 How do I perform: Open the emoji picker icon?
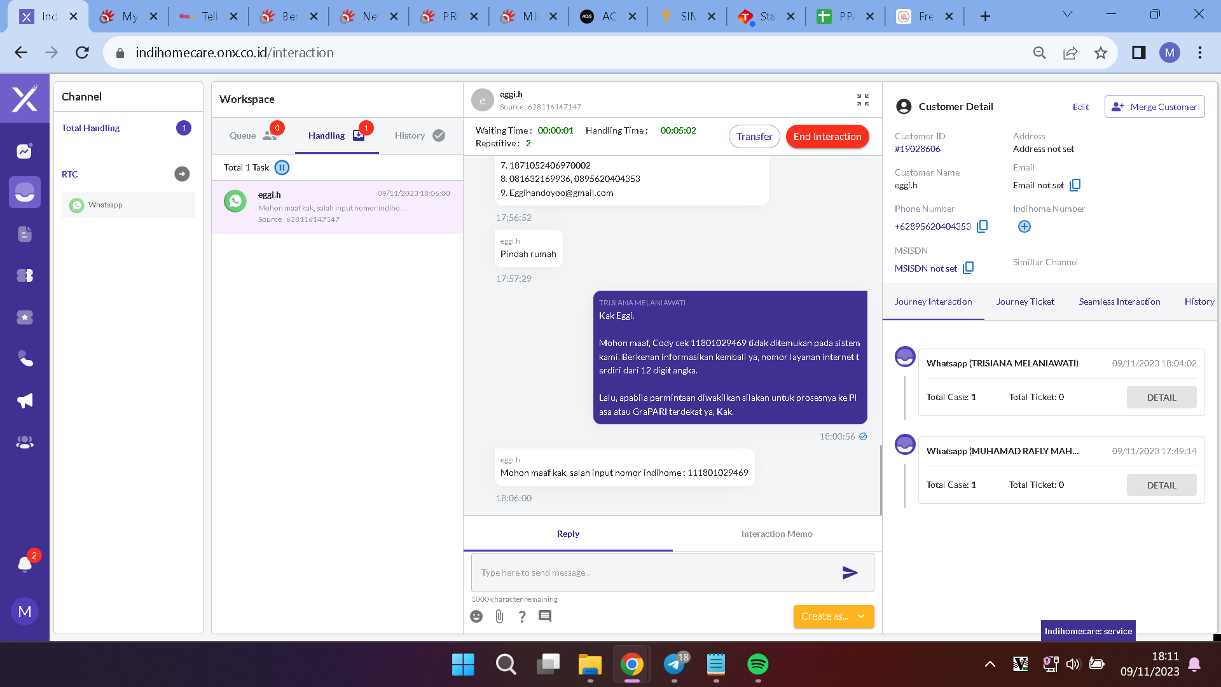tap(476, 616)
